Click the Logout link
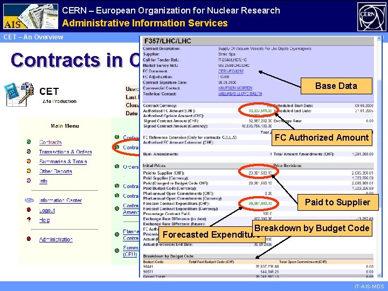This screenshot has width=388, height=291. click(47, 210)
